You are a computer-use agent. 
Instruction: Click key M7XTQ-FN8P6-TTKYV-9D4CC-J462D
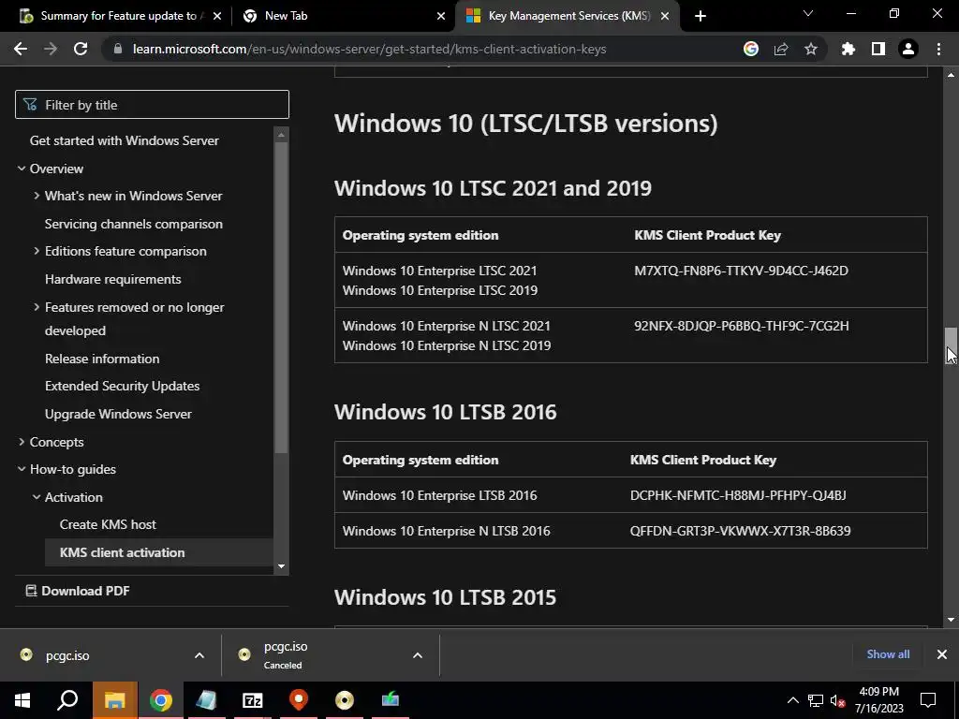pos(741,271)
